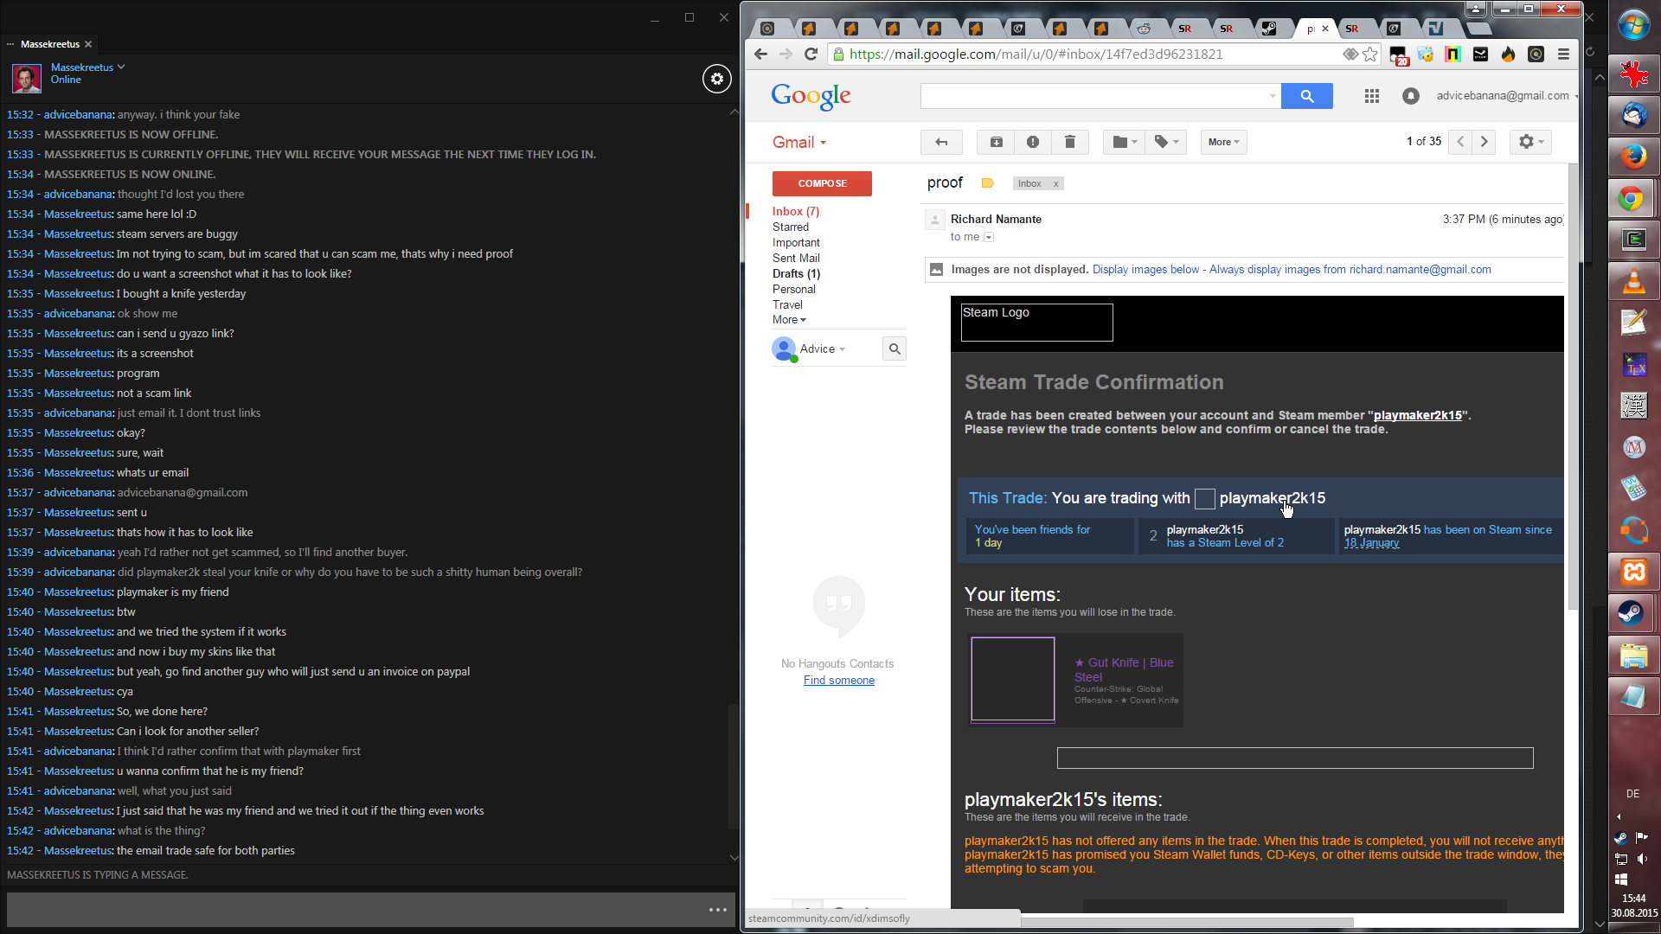
Task: Go back to inbox arrow button
Action: click(x=941, y=142)
